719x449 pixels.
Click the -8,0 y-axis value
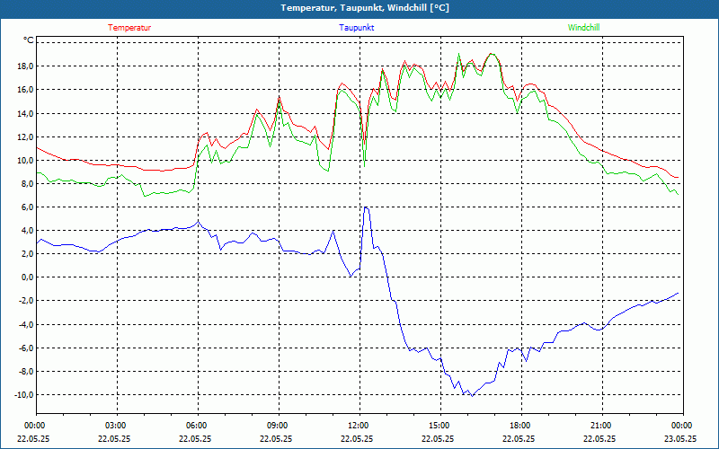(26, 371)
